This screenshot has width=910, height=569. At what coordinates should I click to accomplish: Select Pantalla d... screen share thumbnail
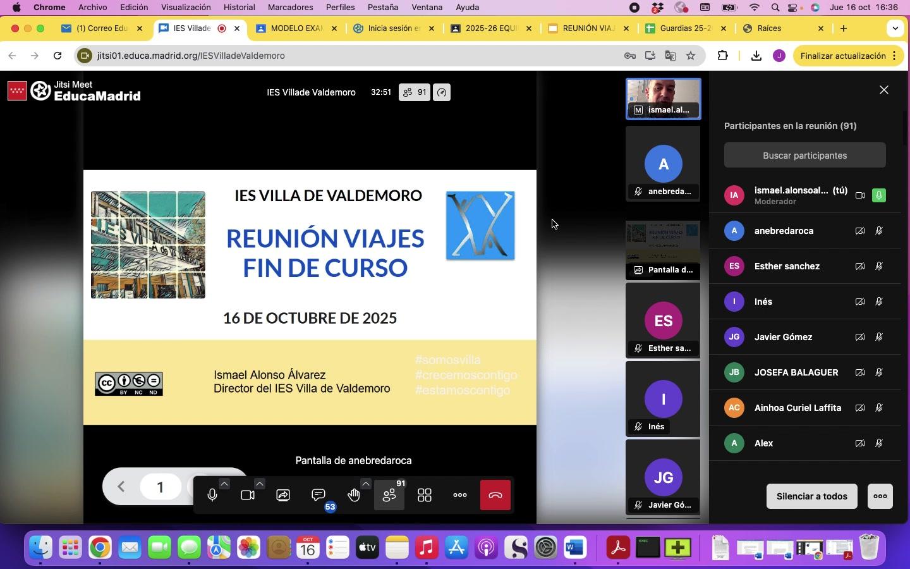point(663,250)
